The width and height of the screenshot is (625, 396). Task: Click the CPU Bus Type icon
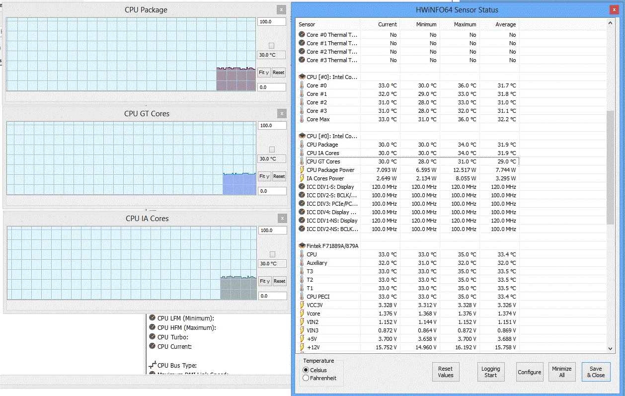click(153, 365)
